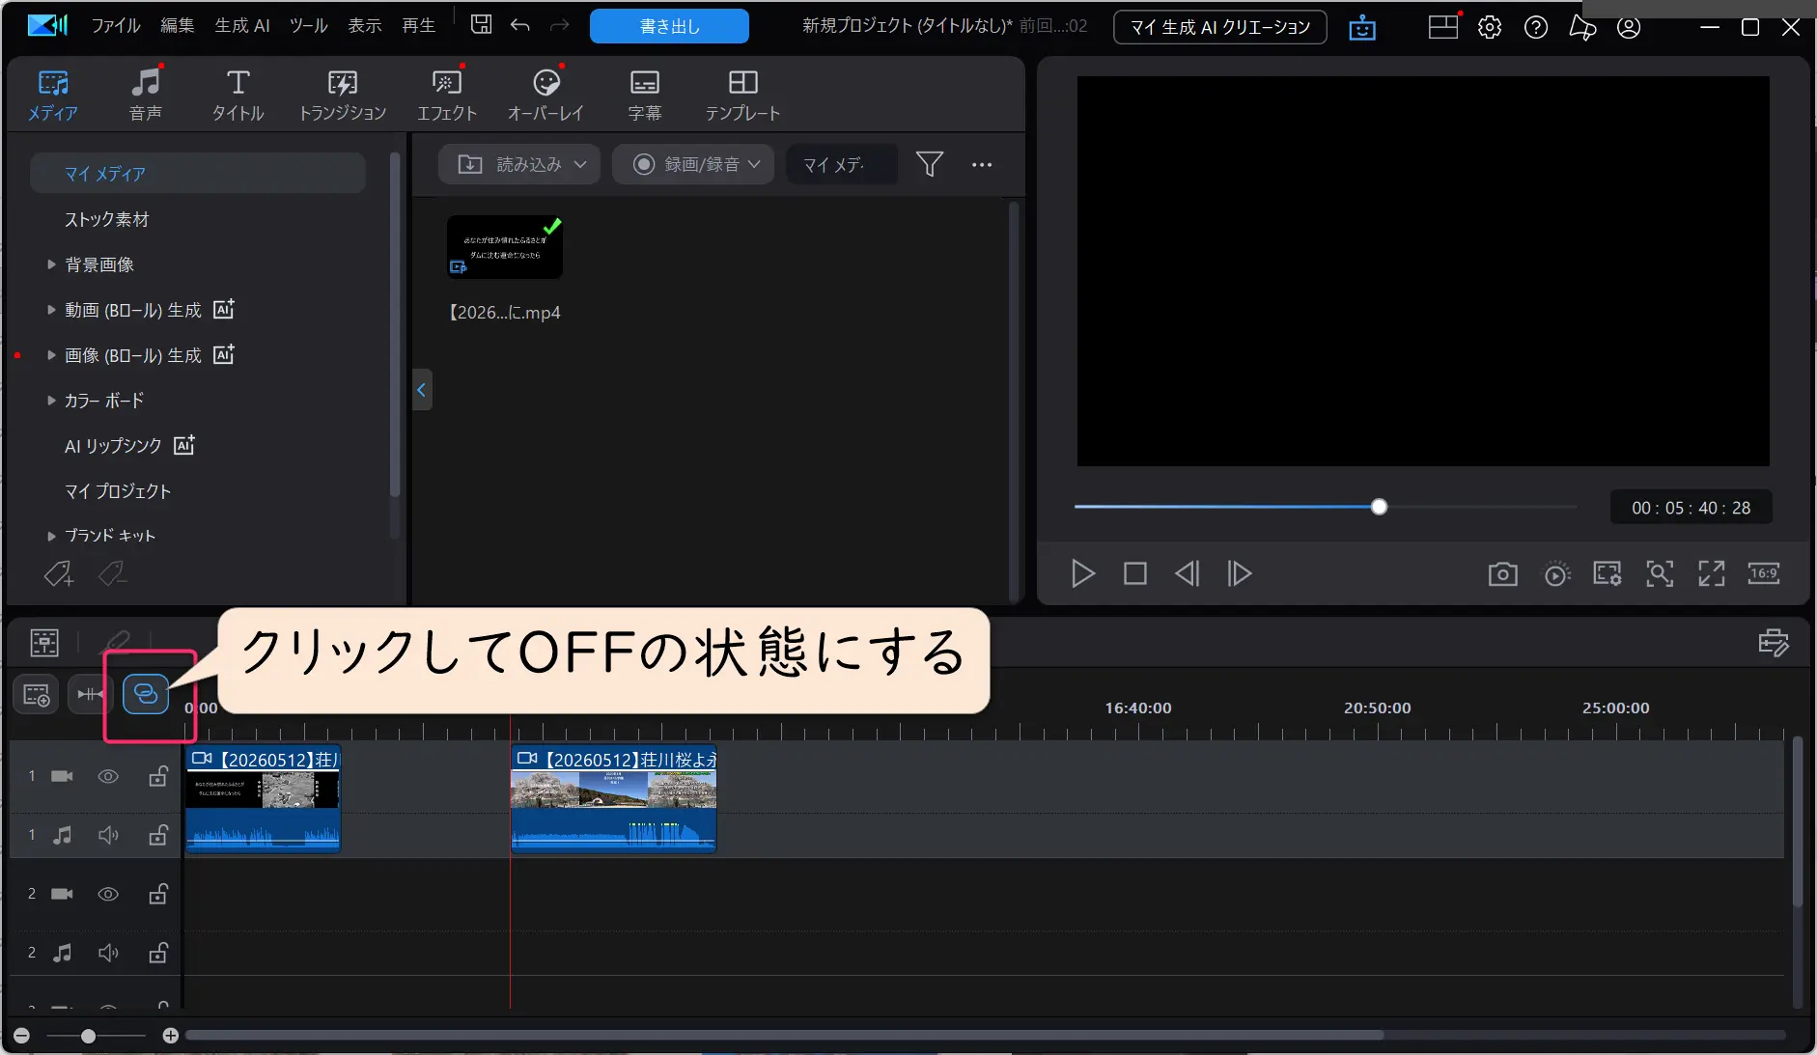1817x1055 pixels.
Task: Open the 再生 menu
Action: [x=419, y=26]
